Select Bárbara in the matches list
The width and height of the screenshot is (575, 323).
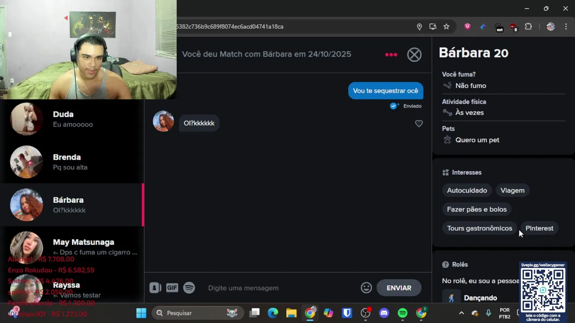(x=72, y=205)
